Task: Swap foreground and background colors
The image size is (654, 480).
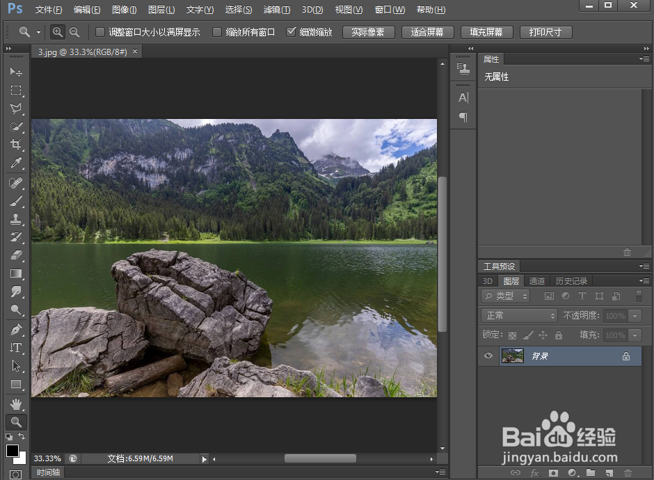Action: point(22,436)
